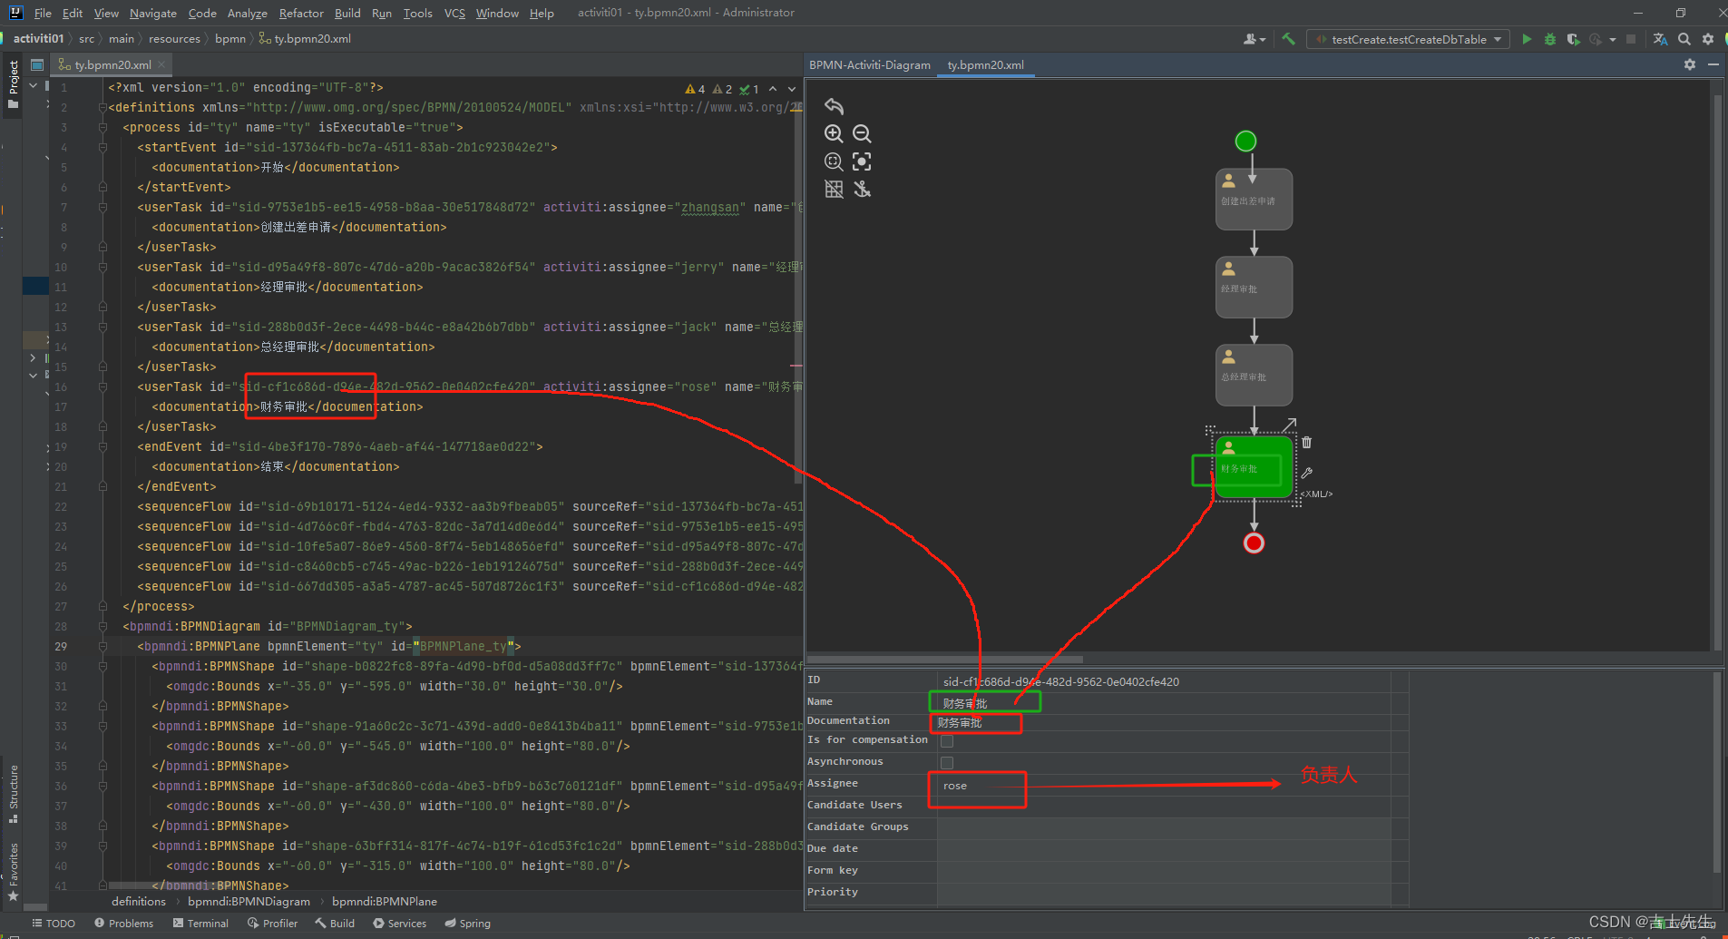Open the Problems tool window

124,923
